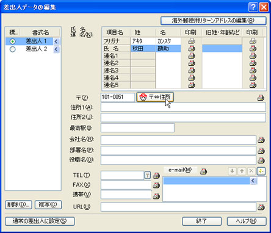Image resolution: width=271 pixels, height=233 pixels.
Task: Toggle 旧姓・年齢 print icon in 連名4 row
Action: 253,77
